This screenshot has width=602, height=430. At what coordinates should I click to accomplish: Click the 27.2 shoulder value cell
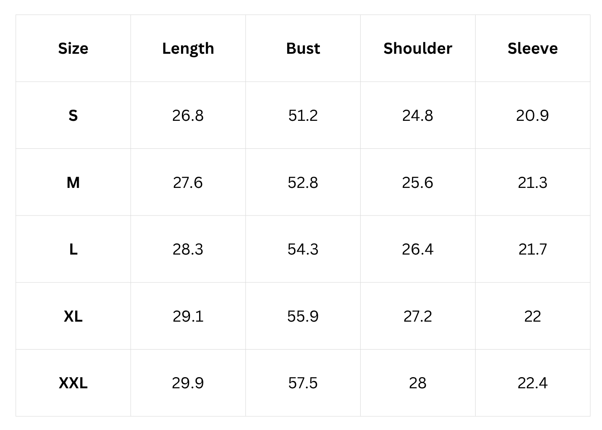pos(418,316)
